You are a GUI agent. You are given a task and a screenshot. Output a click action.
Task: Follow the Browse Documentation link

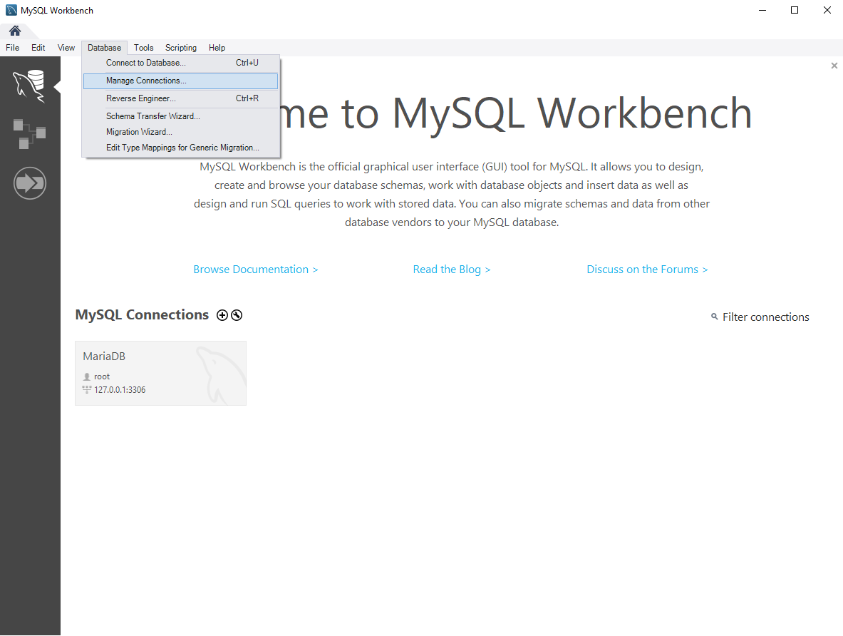pyautogui.click(x=255, y=270)
